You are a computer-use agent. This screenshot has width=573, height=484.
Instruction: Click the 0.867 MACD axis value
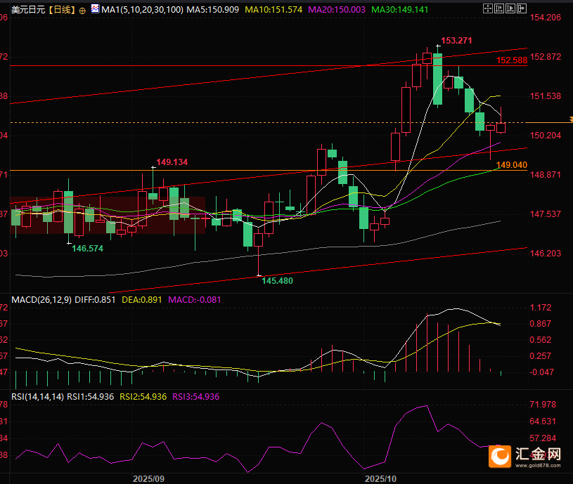coord(541,324)
